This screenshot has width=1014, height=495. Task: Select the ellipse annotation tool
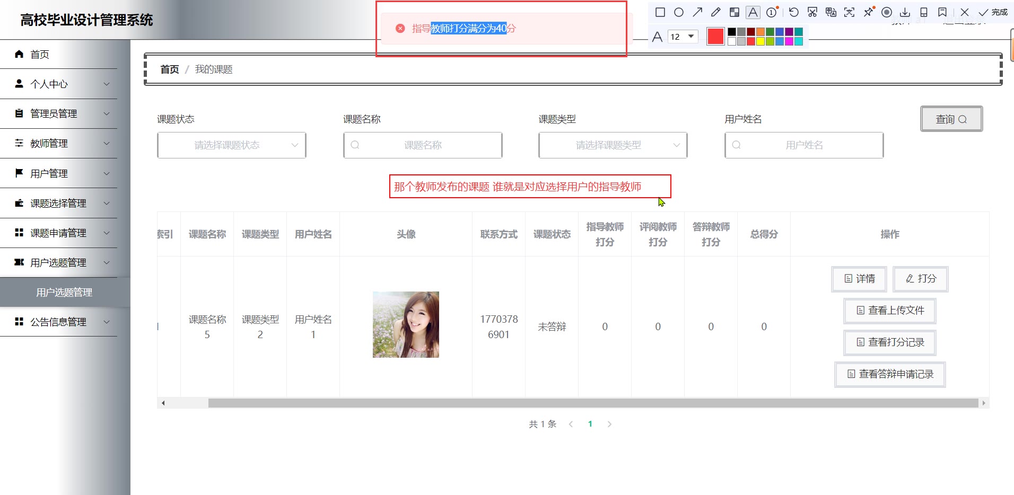click(x=679, y=12)
